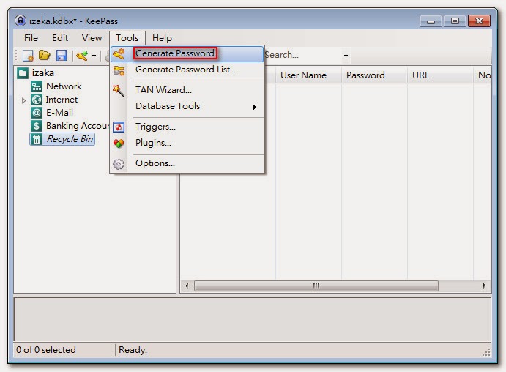Click the Network group icon
The width and height of the screenshot is (506, 372).
point(37,86)
